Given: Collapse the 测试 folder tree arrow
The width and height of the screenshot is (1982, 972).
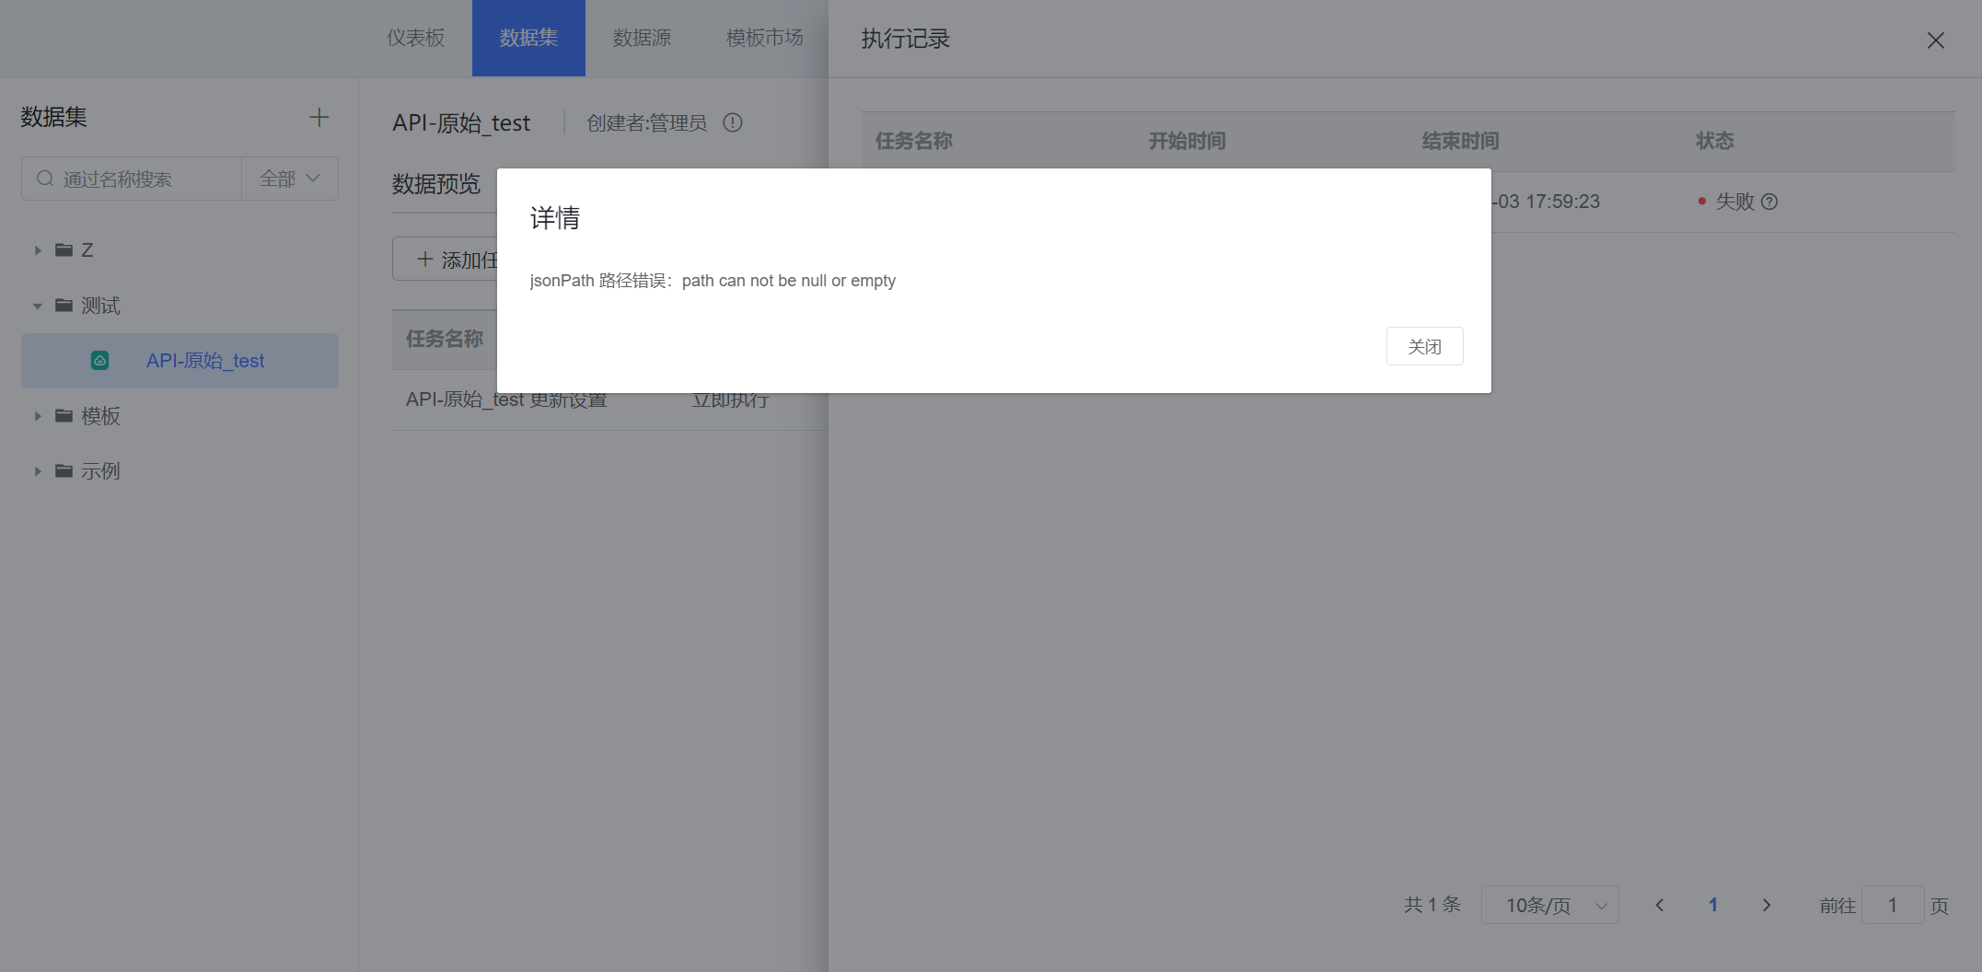Looking at the screenshot, I should click(x=38, y=306).
